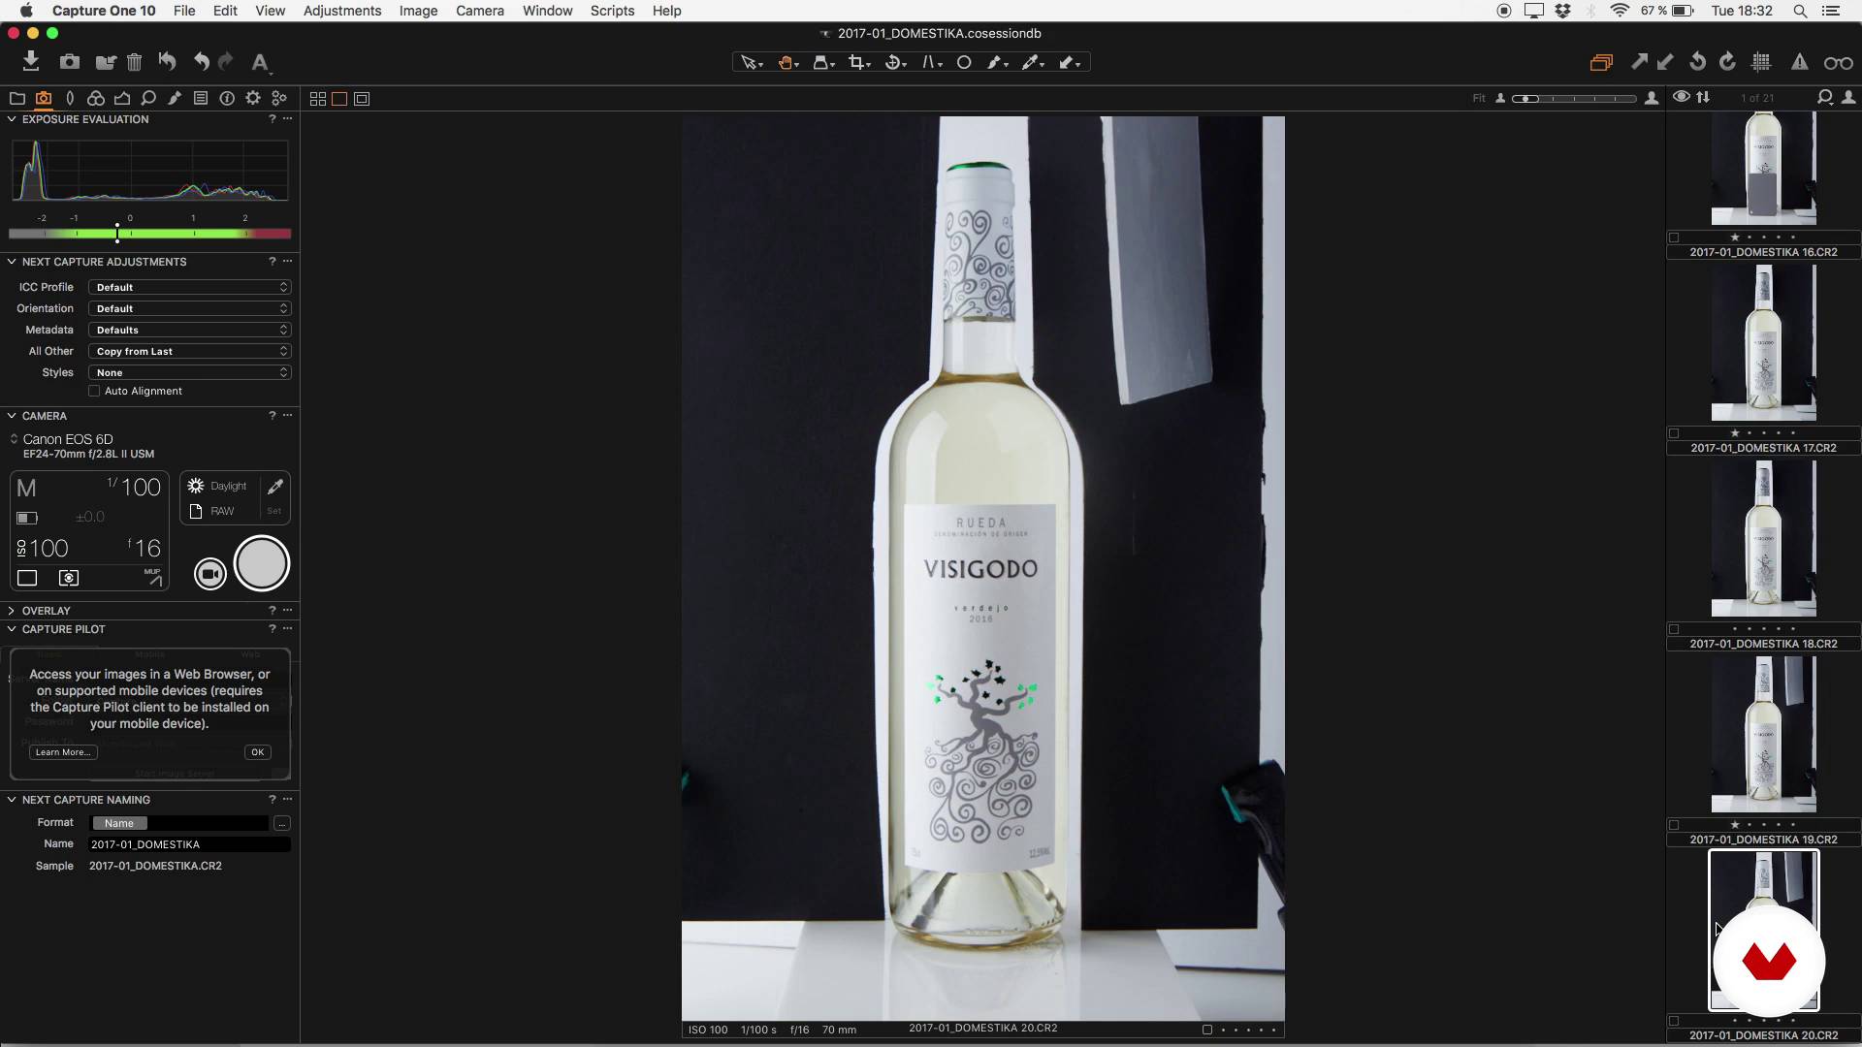
Task: Open the Metadata list tool tab
Action: pos(201,98)
